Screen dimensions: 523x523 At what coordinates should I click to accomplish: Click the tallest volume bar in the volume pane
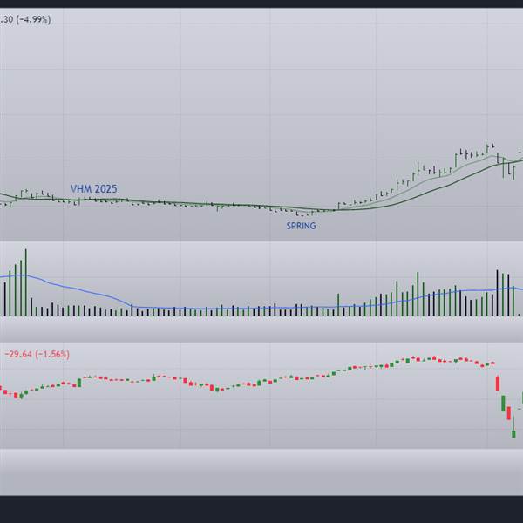26,282
